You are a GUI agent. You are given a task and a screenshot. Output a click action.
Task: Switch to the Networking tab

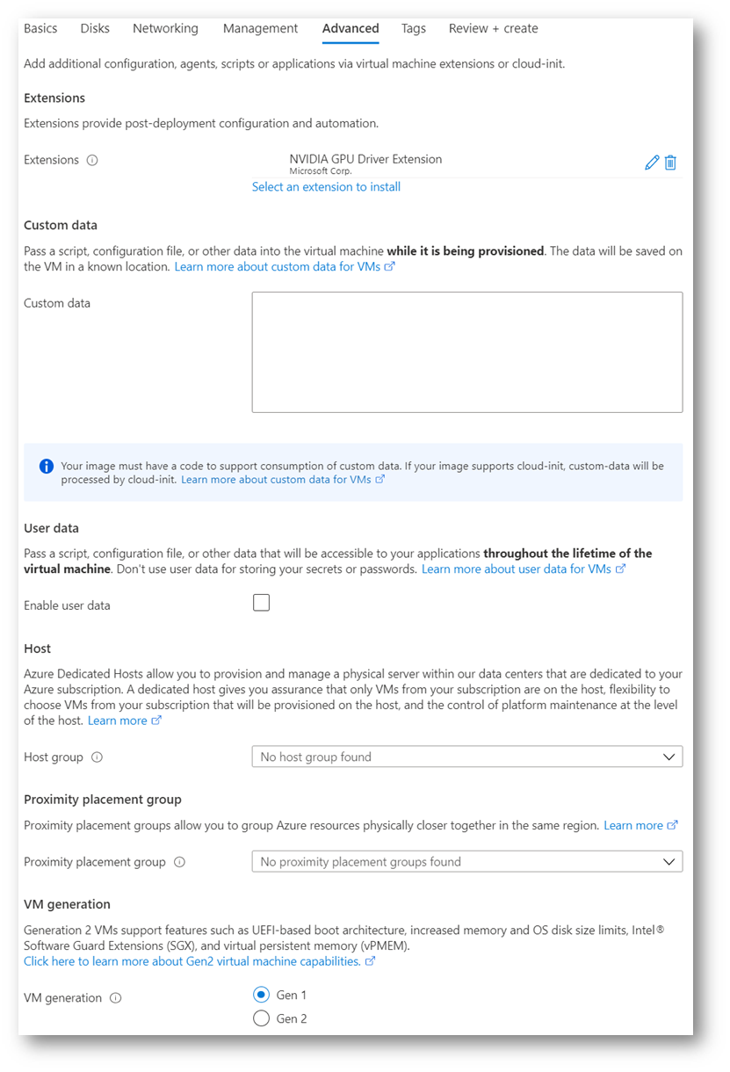pos(165,28)
